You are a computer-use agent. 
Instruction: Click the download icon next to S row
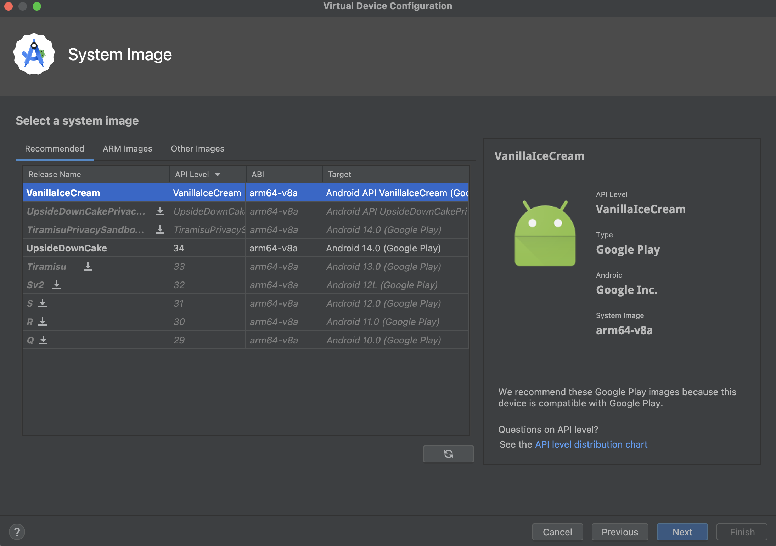tap(44, 303)
